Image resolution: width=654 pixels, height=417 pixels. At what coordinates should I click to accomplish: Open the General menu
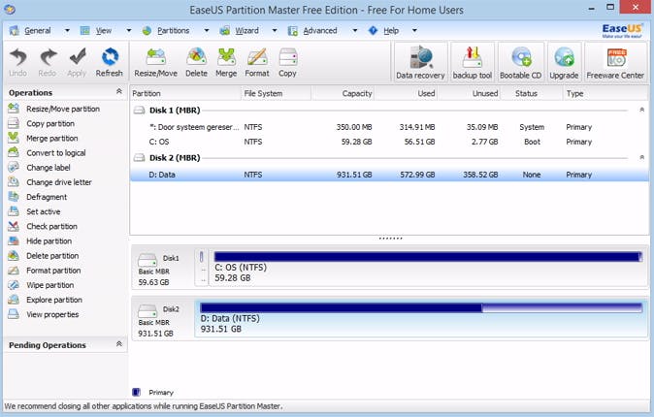pyautogui.click(x=38, y=30)
